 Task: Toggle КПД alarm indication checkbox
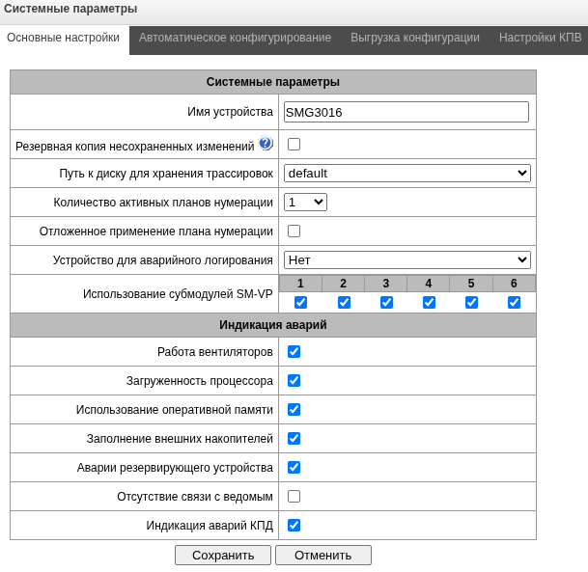pyautogui.click(x=294, y=525)
